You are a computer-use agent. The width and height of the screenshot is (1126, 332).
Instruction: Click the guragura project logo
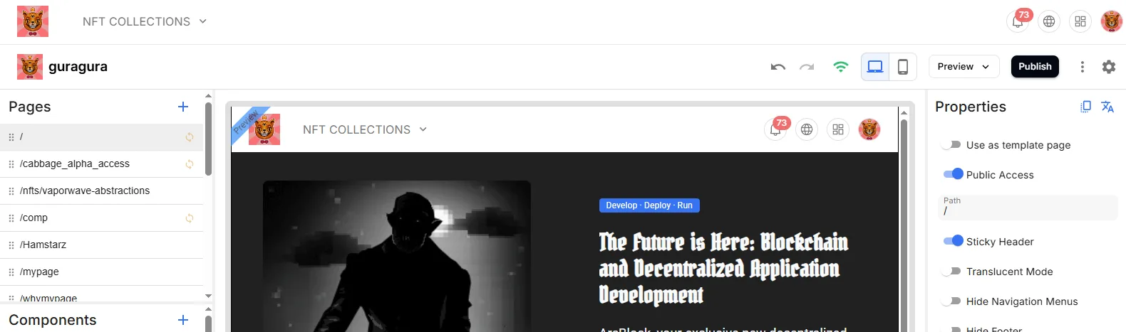click(30, 67)
